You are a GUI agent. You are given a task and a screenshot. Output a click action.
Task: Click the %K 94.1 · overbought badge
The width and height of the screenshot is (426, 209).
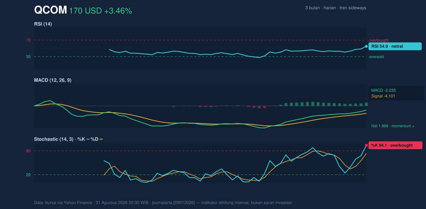(x=395, y=145)
